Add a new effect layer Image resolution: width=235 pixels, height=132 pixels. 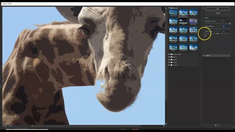coord(216,125)
